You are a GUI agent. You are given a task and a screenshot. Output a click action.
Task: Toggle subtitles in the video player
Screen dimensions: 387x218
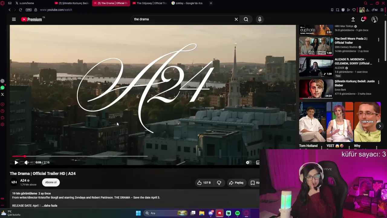coord(258,163)
